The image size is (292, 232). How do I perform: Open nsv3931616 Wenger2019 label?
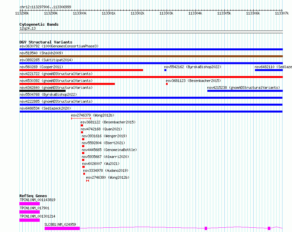pos(104,136)
